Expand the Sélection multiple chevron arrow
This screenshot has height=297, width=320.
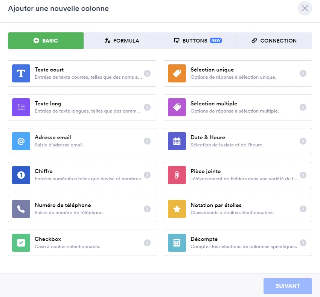coord(303,107)
